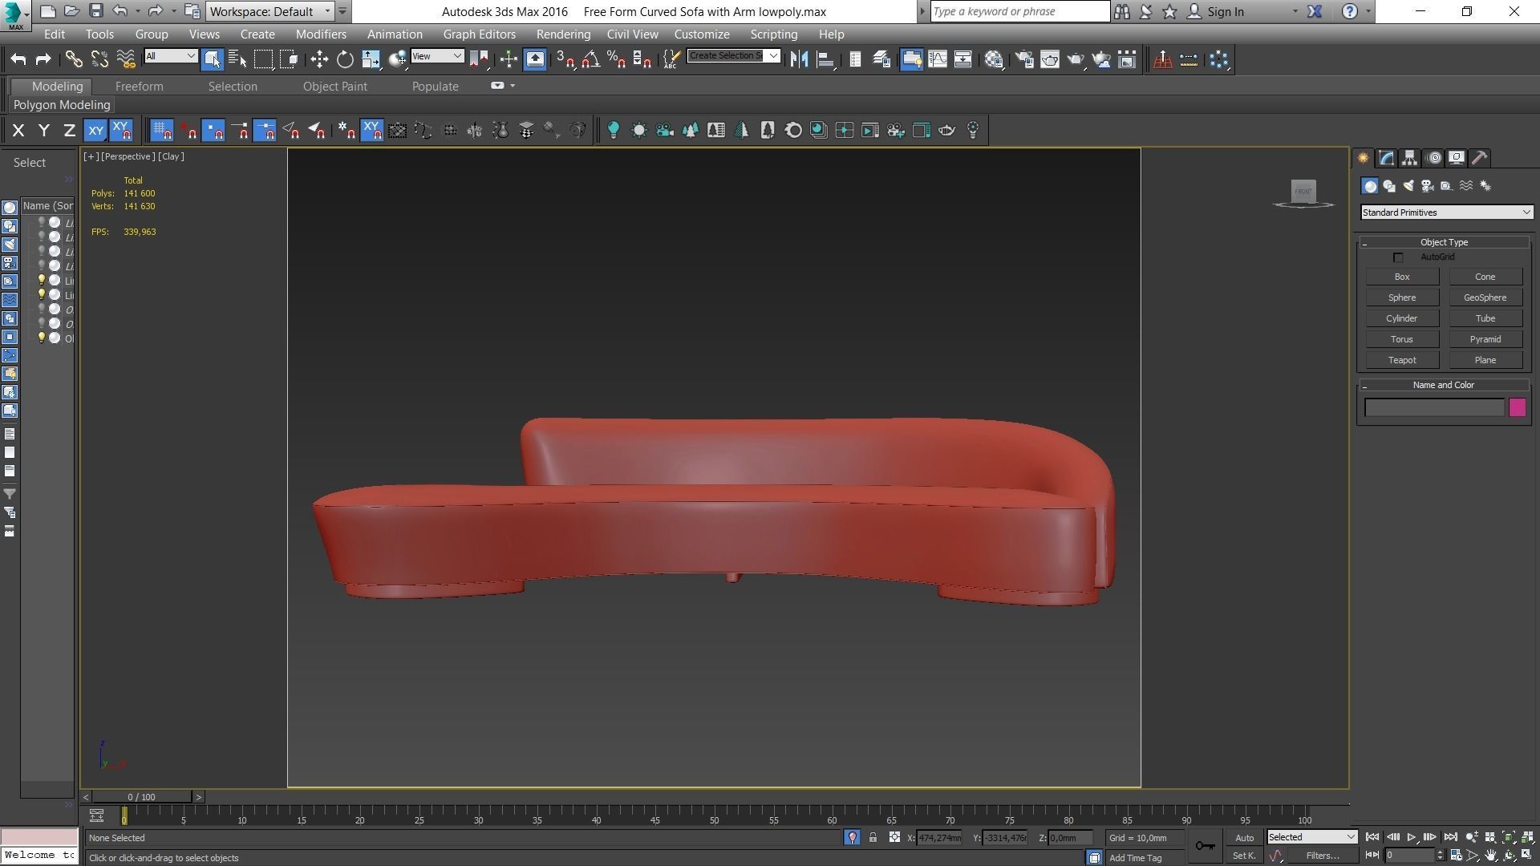1540x866 pixels.
Task: Click the Save File icon
Action: click(95, 11)
